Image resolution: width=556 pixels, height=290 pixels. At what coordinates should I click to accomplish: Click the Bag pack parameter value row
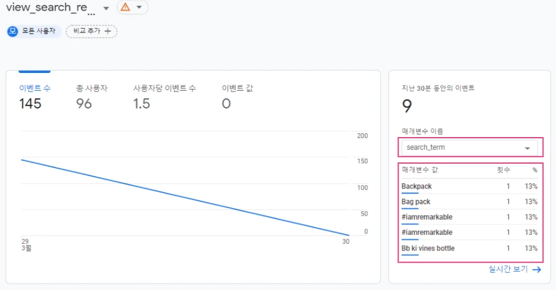click(x=470, y=202)
